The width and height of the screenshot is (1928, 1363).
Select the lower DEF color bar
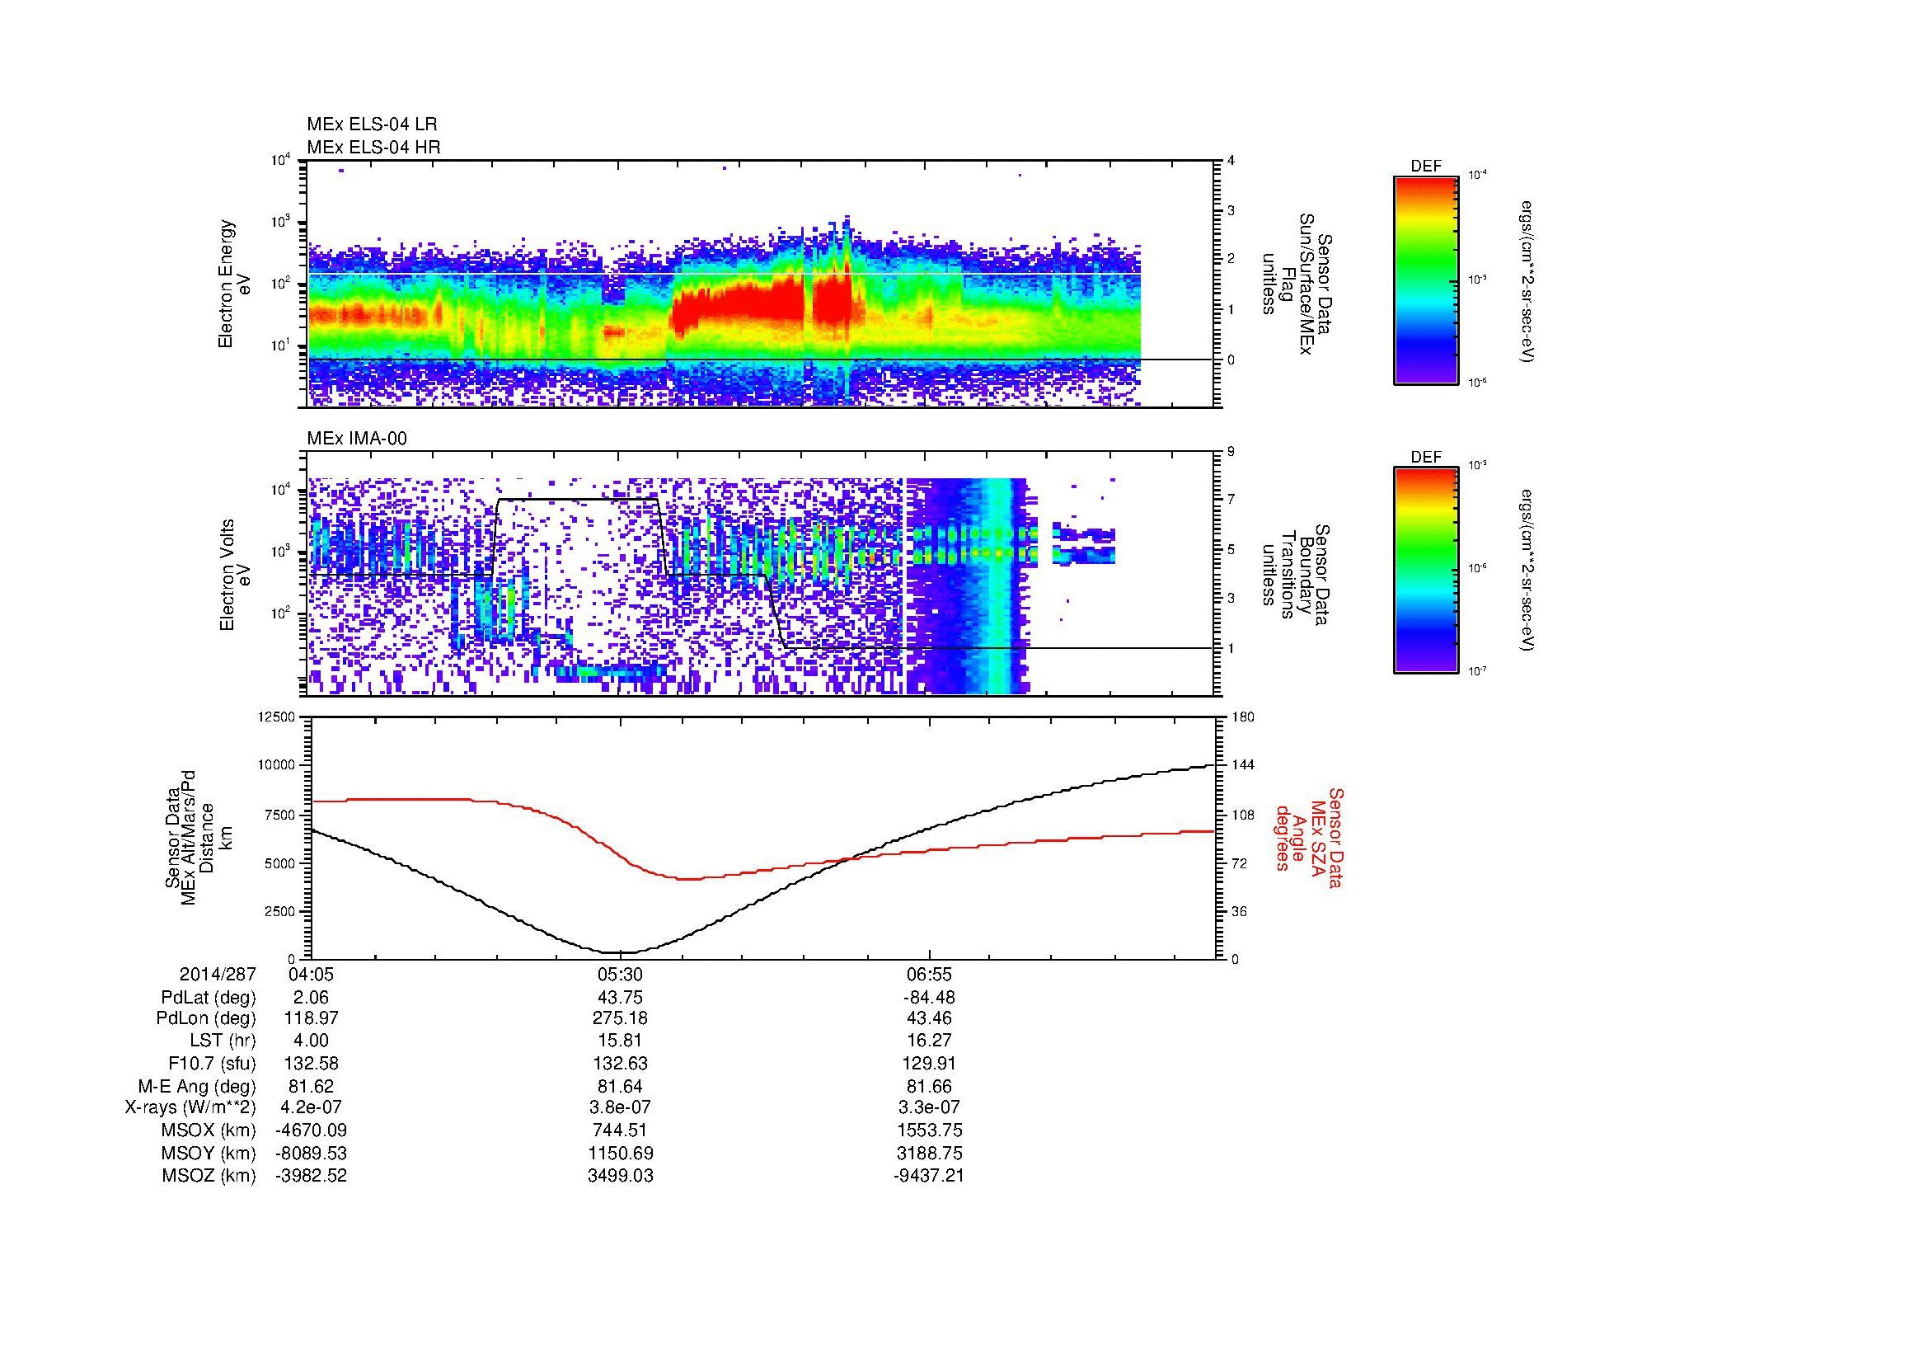[1426, 571]
